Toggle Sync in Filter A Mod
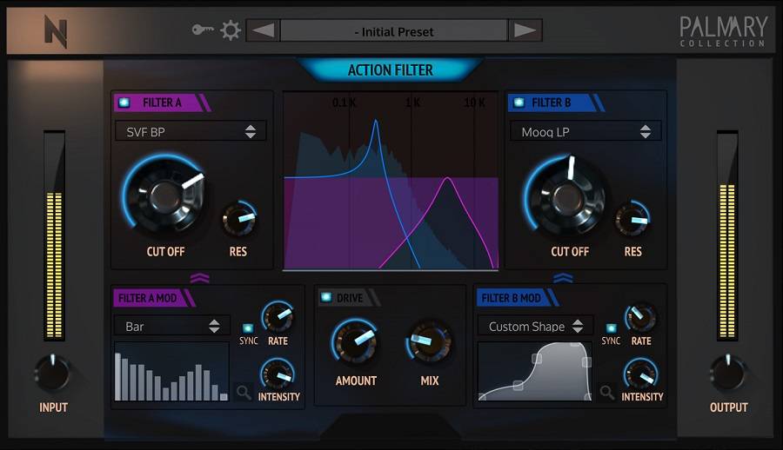This screenshot has height=450, width=783. [x=248, y=328]
